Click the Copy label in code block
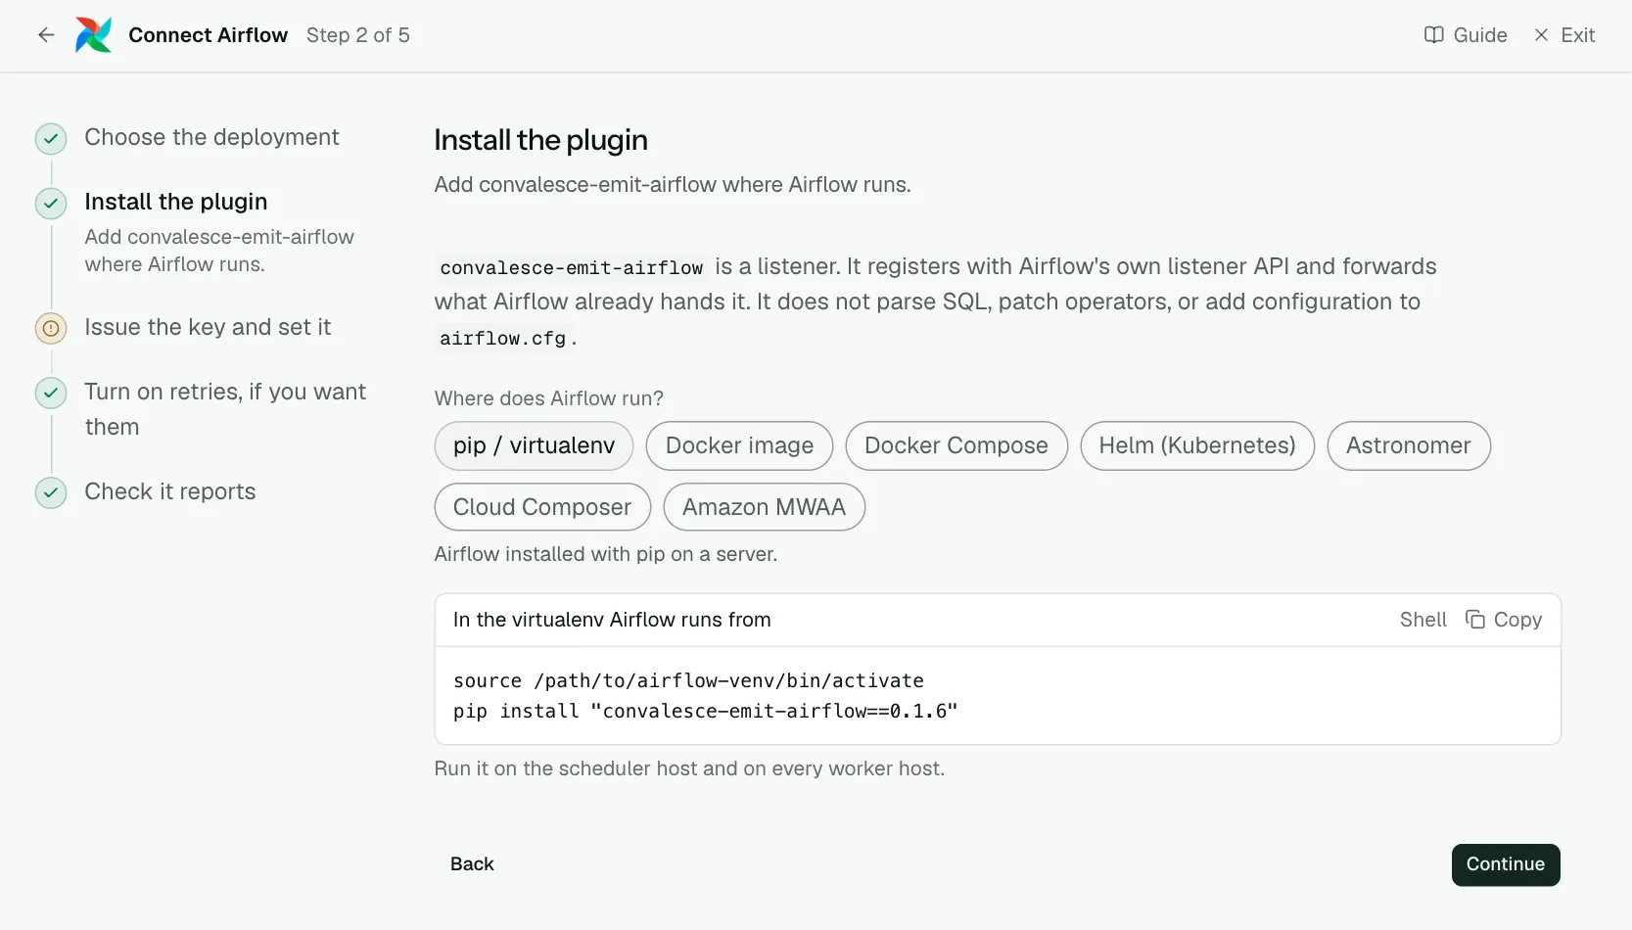Image resolution: width=1632 pixels, height=930 pixels. [x=1517, y=620]
